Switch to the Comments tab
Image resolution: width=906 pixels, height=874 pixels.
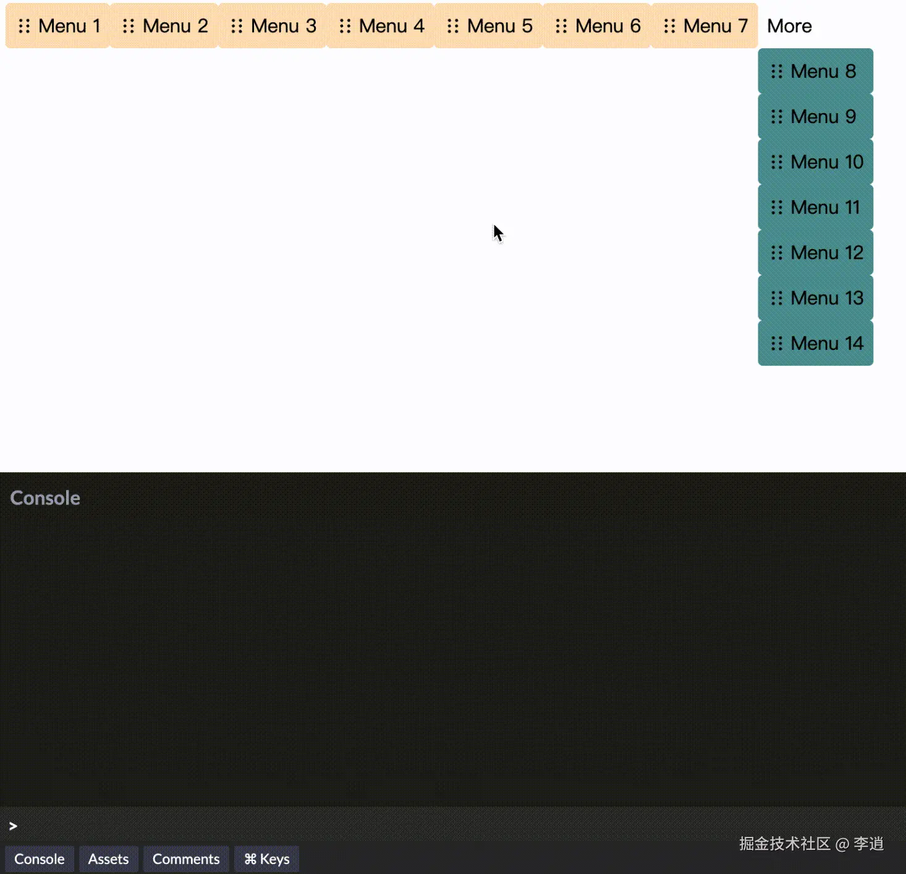(x=186, y=859)
